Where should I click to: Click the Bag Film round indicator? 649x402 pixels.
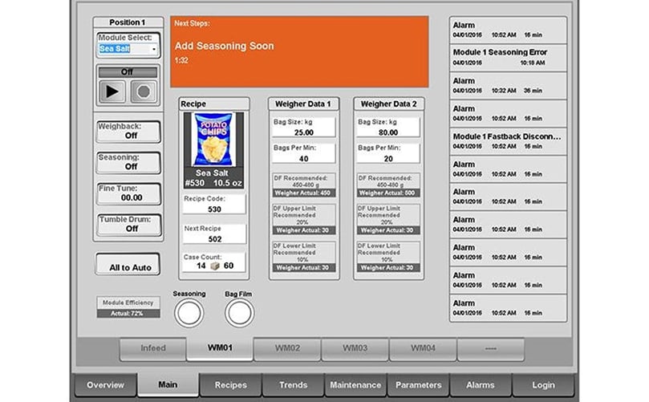[x=239, y=313]
